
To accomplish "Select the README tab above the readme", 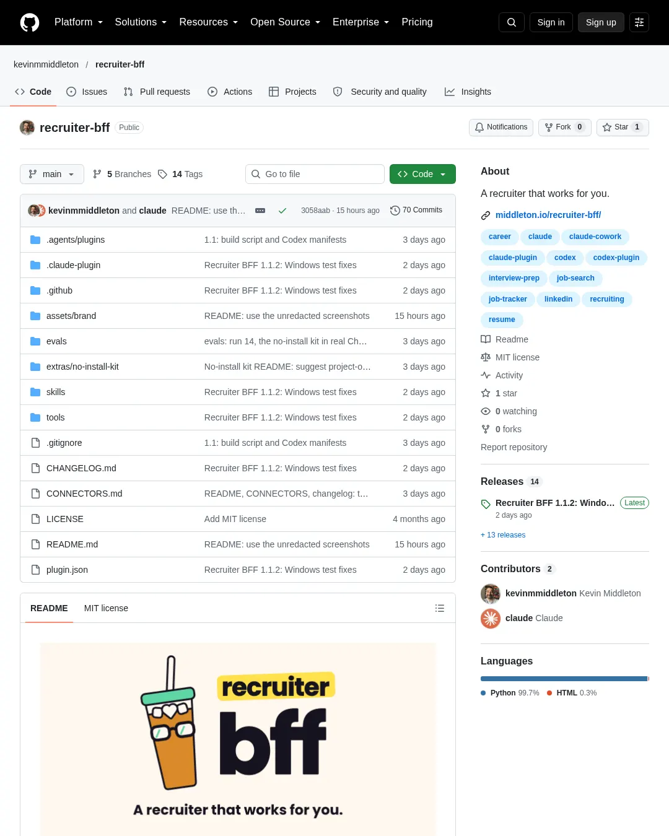I will coord(49,608).
